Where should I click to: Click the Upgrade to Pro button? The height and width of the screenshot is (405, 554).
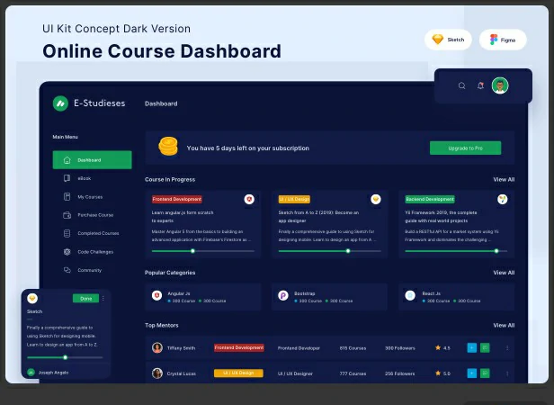point(465,148)
